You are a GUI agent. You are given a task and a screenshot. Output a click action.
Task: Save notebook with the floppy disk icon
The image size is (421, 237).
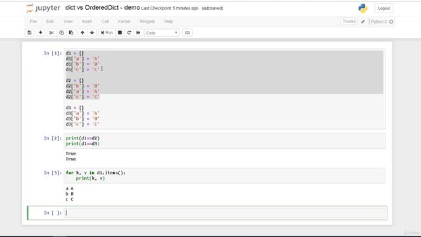[30, 33]
